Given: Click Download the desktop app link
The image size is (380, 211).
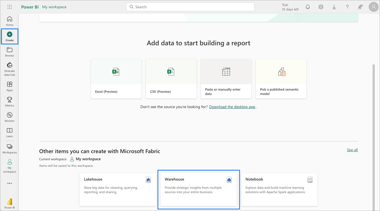Looking at the screenshot, I should click(232, 107).
